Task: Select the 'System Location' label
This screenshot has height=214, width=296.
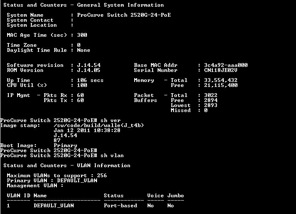Action: pyautogui.click(x=32, y=25)
